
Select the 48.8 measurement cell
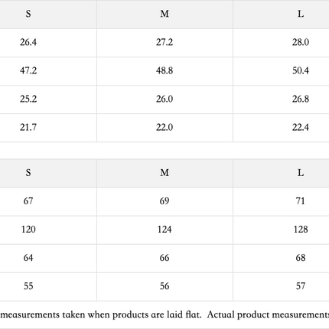(x=164, y=70)
